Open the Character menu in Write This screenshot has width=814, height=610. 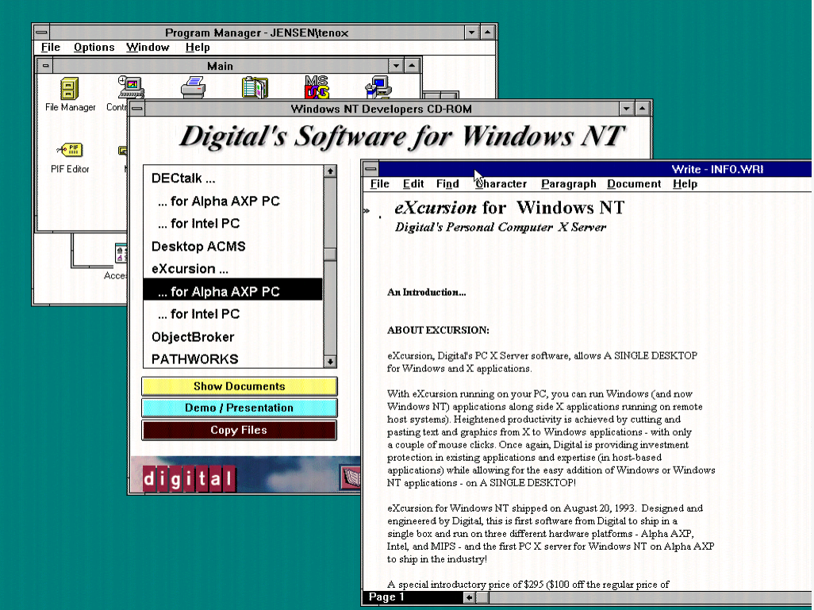click(501, 183)
